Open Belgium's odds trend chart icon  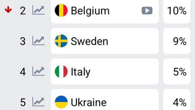(x=38, y=11)
